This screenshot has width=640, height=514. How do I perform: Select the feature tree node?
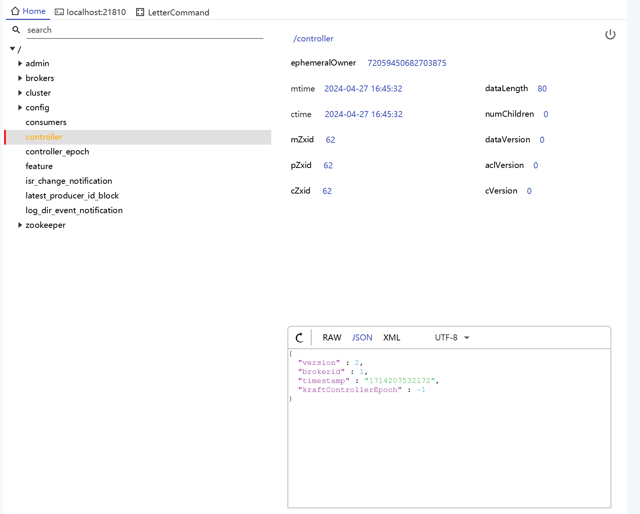pyautogui.click(x=39, y=166)
